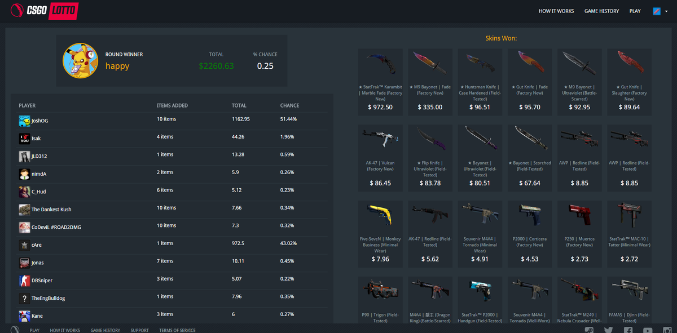Open HOW IT WORKS in top navigation
Image resolution: width=677 pixels, height=333 pixels.
[x=556, y=11]
